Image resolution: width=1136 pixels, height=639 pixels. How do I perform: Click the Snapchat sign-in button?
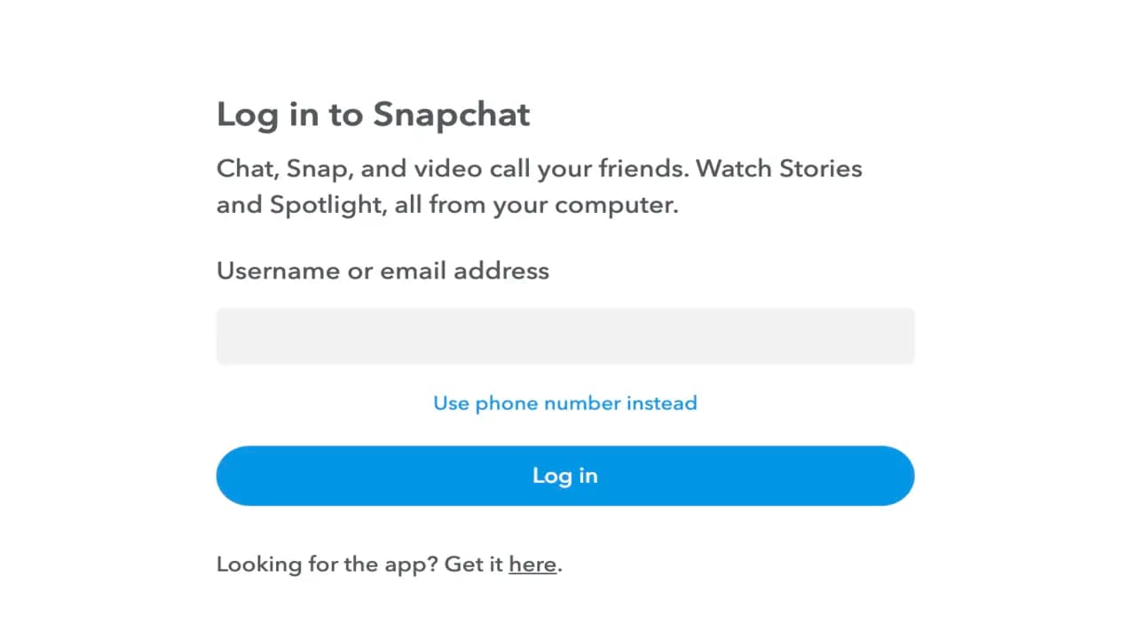(565, 476)
